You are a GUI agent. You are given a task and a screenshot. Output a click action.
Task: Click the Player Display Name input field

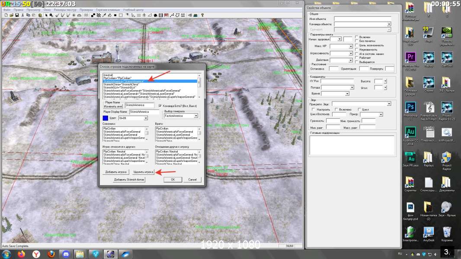tap(144, 112)
